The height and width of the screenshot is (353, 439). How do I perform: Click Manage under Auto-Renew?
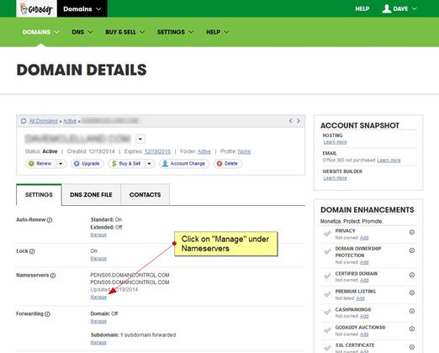[x=98, y=234]
